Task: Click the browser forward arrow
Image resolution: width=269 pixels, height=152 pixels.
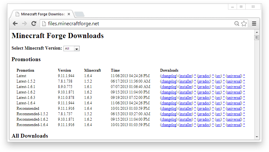Action: point(25,23)
